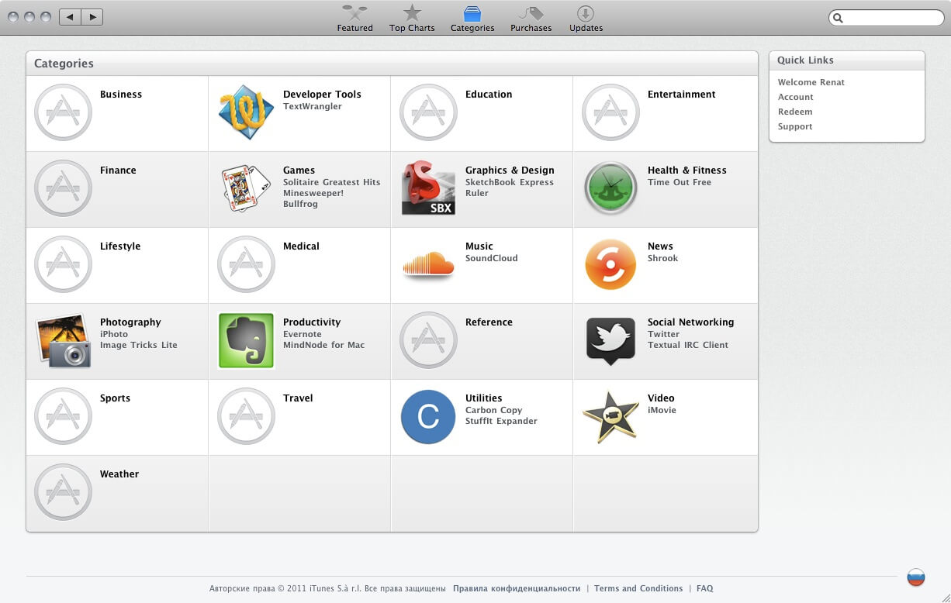This screenshot has height=603, width=951.
Task: Click the Shrook orange icon under News
Action: tap(610, 264)
